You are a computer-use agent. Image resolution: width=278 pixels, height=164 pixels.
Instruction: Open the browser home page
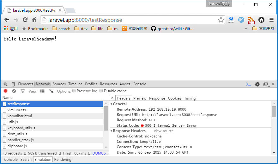34,20
